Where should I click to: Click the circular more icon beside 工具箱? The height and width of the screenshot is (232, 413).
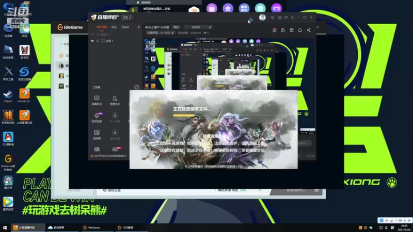point(136,87)
